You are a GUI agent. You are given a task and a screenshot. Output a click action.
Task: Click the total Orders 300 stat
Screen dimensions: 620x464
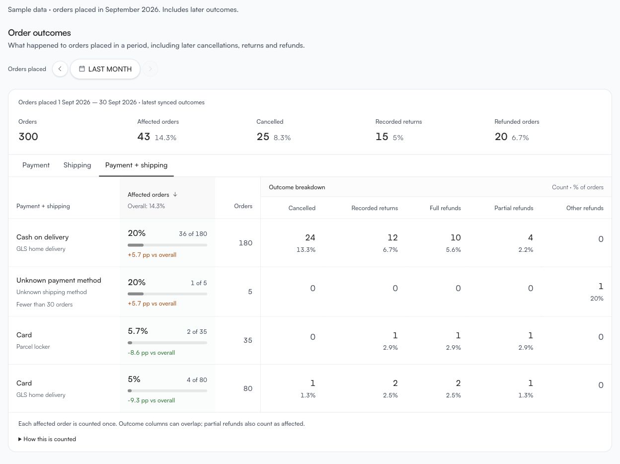pyautogui.click(x=28, y=131)
